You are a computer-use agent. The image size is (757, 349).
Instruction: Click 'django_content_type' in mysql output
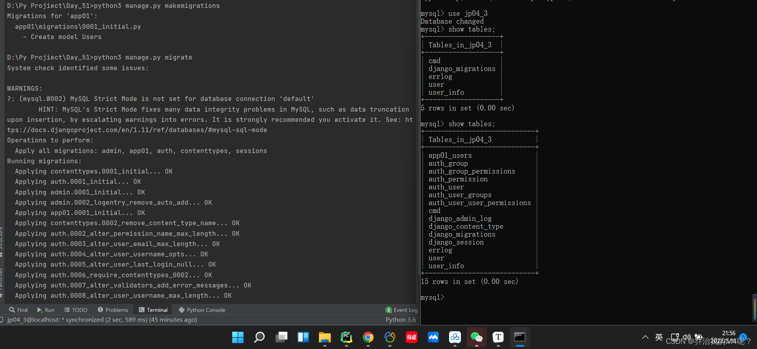466,226
